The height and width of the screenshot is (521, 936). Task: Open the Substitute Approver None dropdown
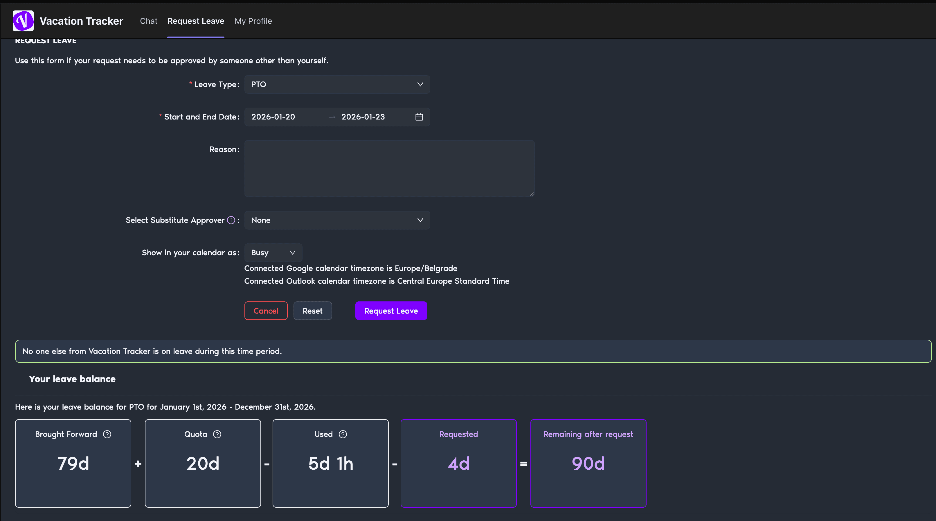click(x=337, y=220)
